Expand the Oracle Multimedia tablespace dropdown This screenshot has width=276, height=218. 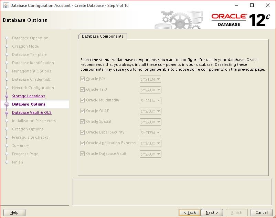[150, 100]
